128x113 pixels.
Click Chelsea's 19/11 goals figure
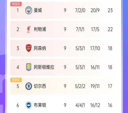pyautogui.click(x=95, y=86)
